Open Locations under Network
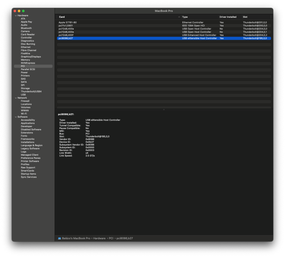The height and width of the screenshot is (257, 285). coord(26,104)
